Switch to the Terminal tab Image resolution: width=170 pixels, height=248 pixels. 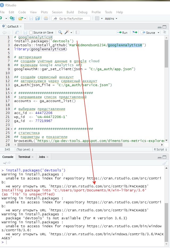24,157
